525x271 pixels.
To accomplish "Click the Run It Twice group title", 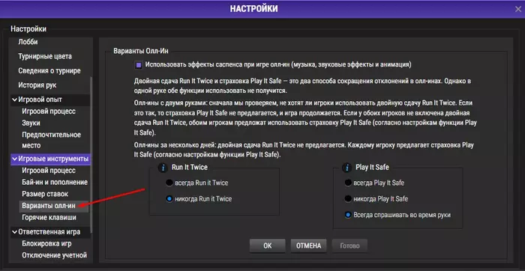I will tap(190, 167).
